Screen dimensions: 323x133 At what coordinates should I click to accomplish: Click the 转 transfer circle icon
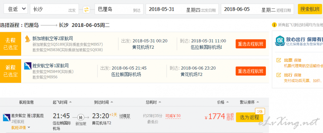81,117
